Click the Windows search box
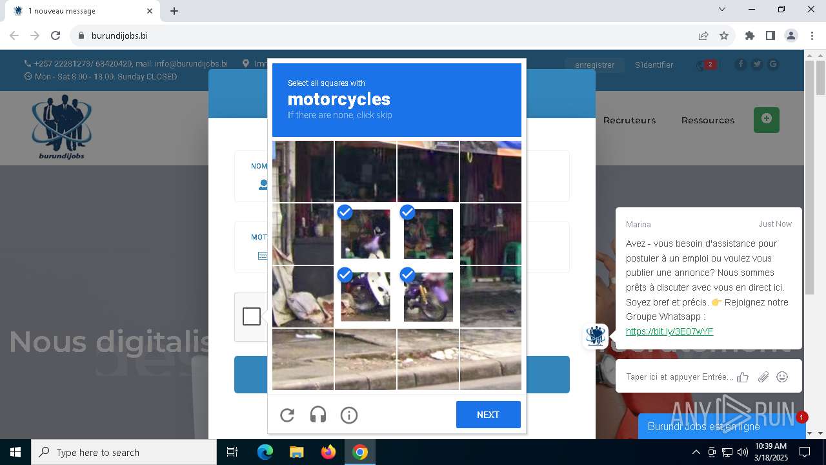Viewport: 826px width, 465px height. 124,452
